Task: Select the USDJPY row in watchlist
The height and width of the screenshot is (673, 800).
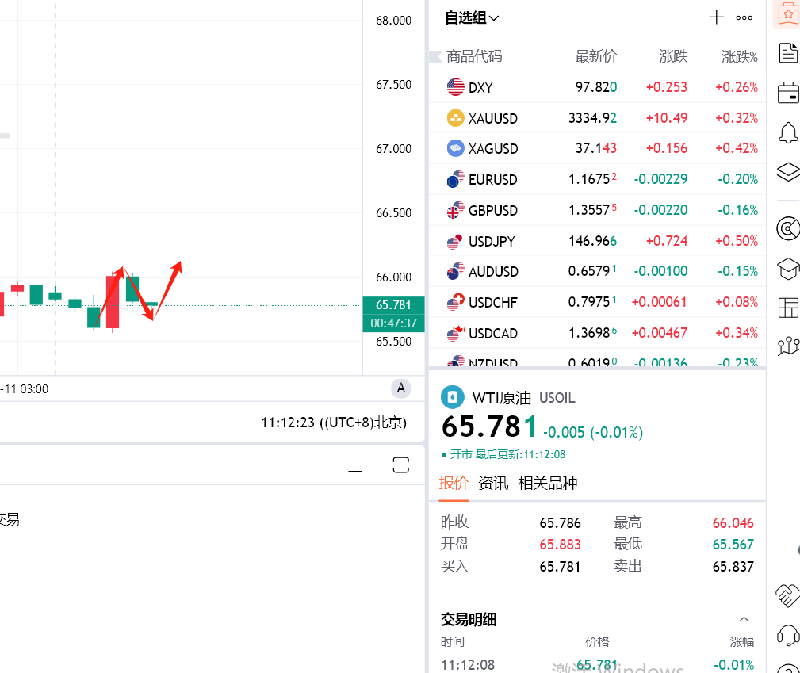Action: point(597,241)
